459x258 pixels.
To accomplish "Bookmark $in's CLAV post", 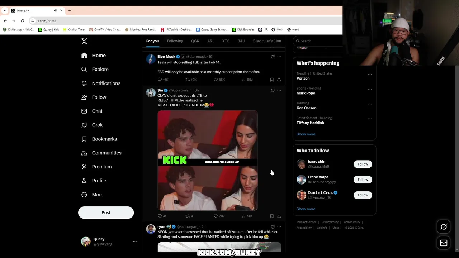I will (x=272, y=216).
